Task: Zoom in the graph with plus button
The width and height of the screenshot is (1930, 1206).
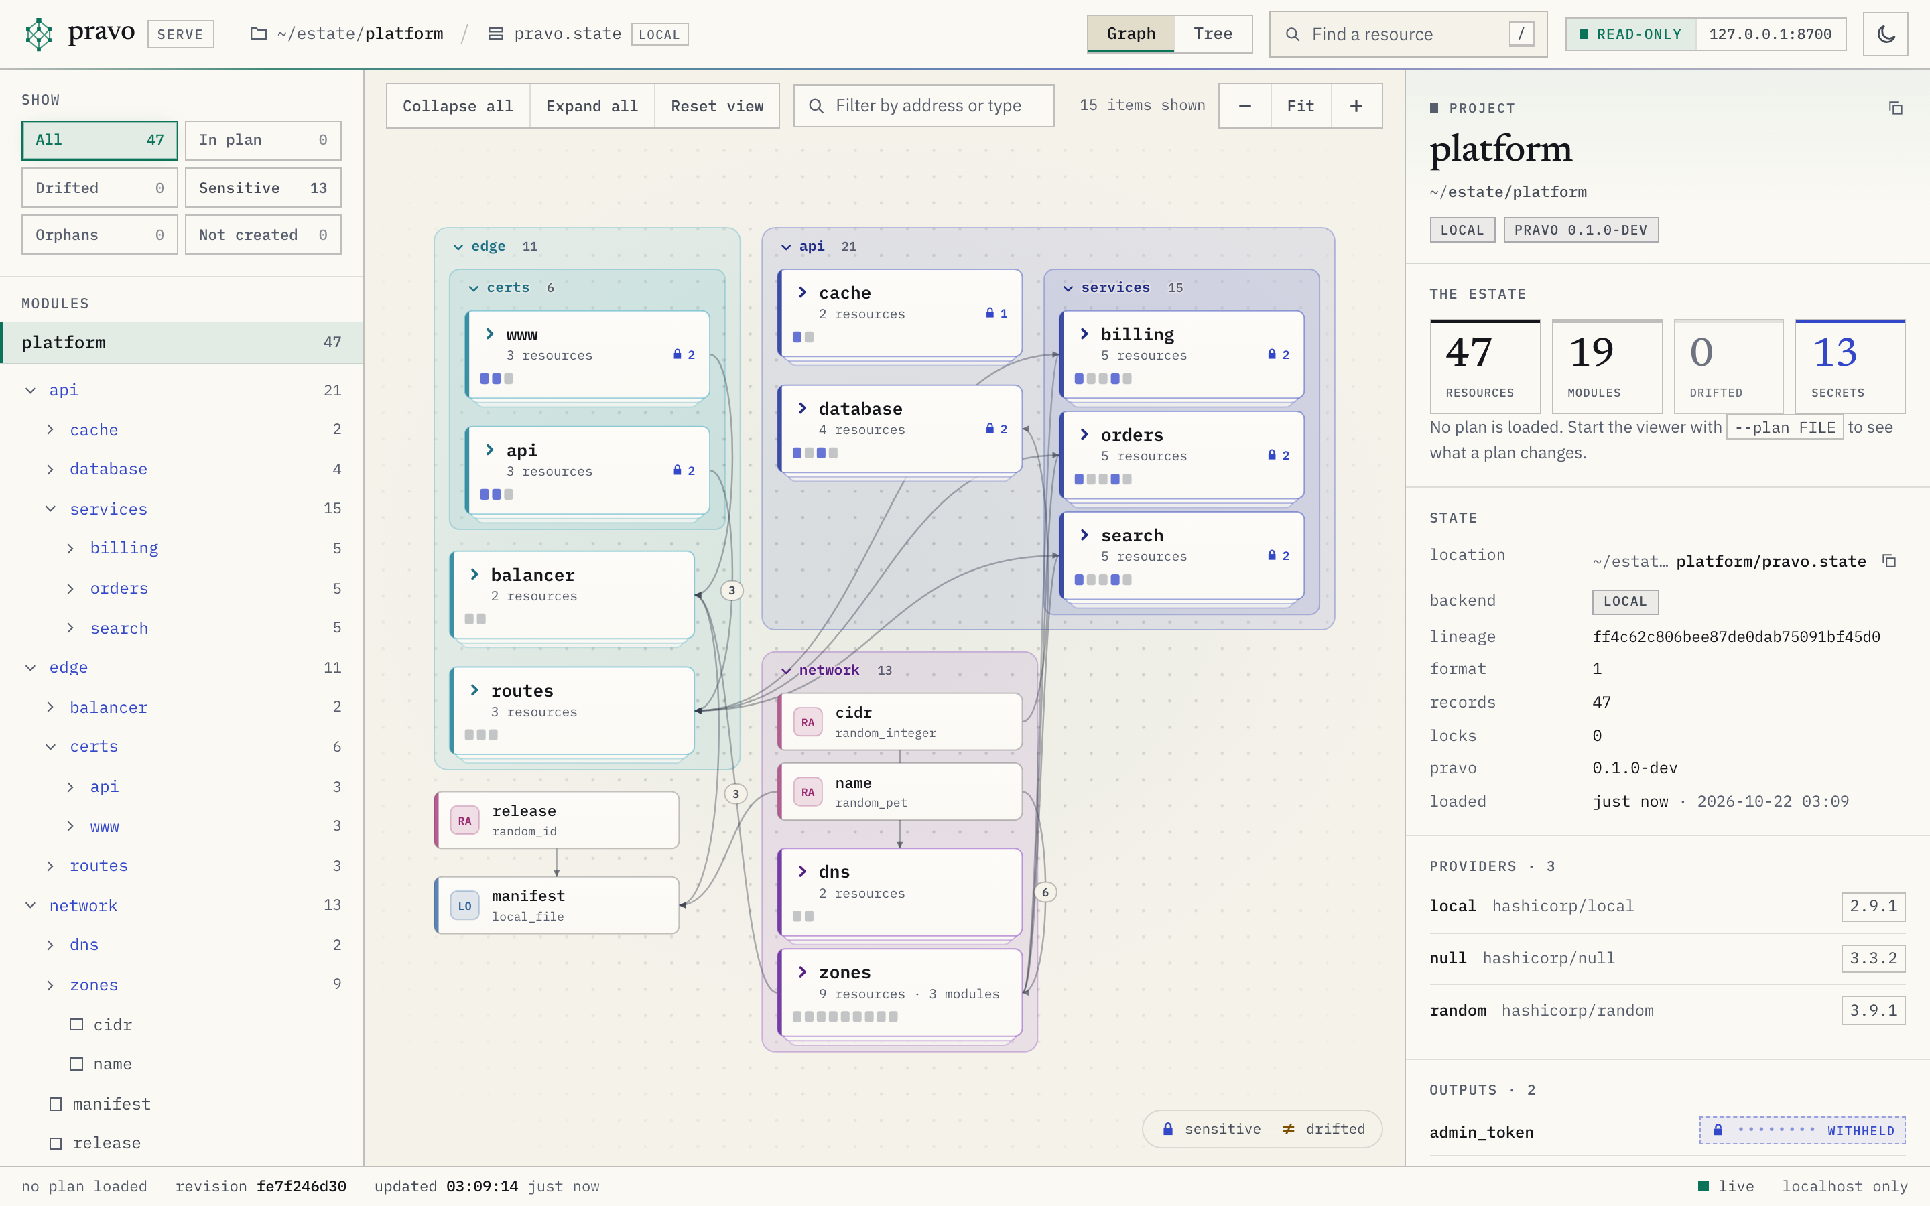Action: (x=1356, y=106)
